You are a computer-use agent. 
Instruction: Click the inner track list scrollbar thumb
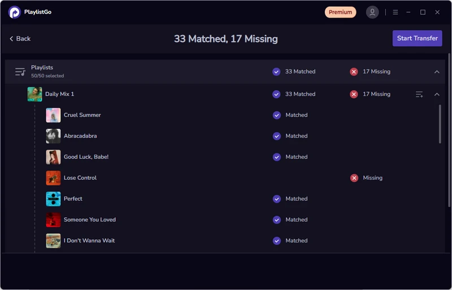coord(440,124)
